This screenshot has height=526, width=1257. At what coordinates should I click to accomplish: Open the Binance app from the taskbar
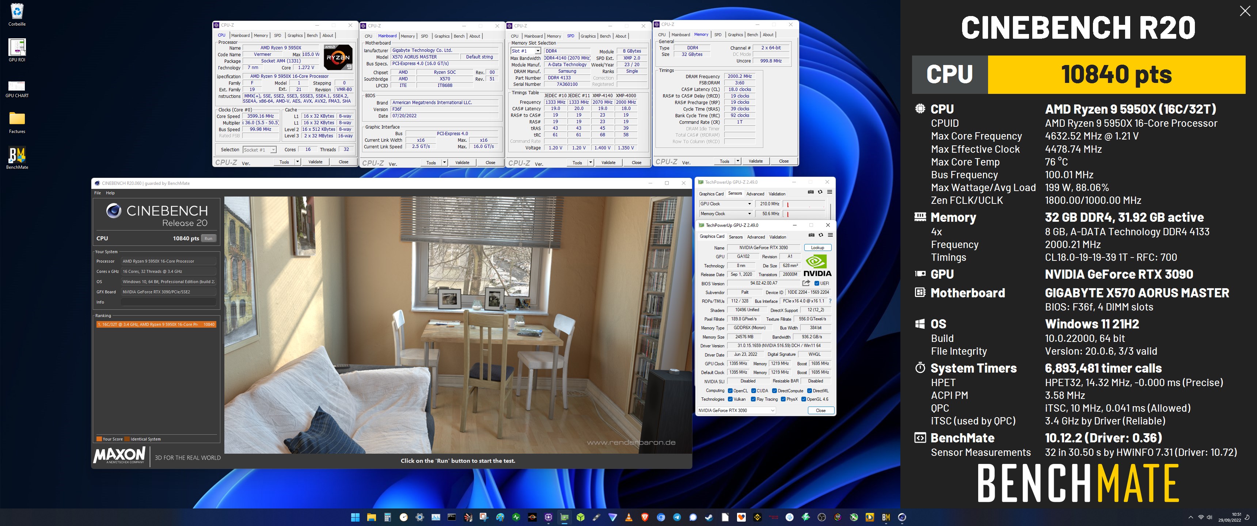(757, 517)
